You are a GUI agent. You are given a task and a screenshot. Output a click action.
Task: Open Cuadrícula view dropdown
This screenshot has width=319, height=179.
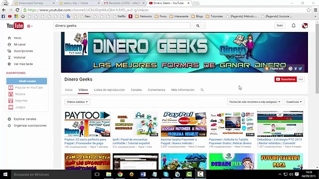click(294, 102)
